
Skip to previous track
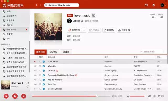[6, 96]
